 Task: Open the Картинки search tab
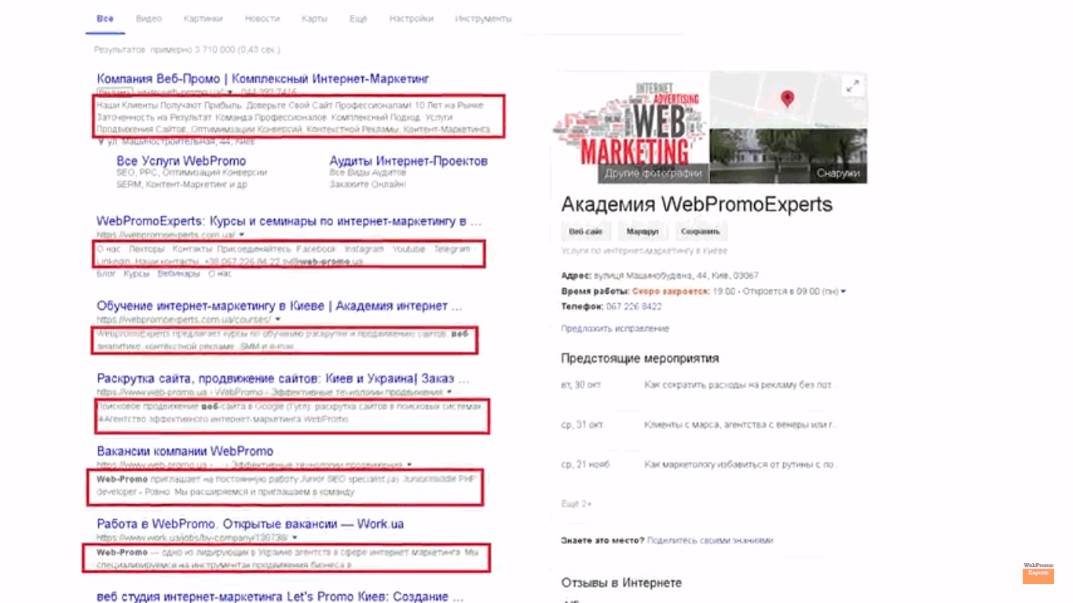pos(203,18)
